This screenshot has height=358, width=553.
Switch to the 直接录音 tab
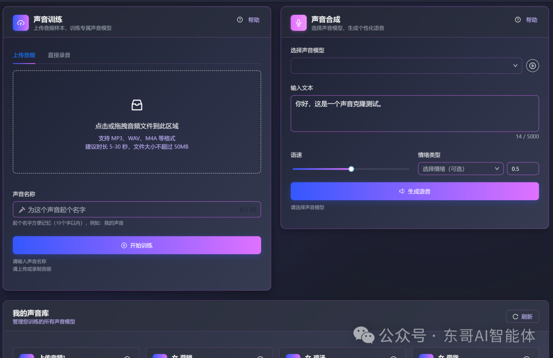tap(59, 55)
